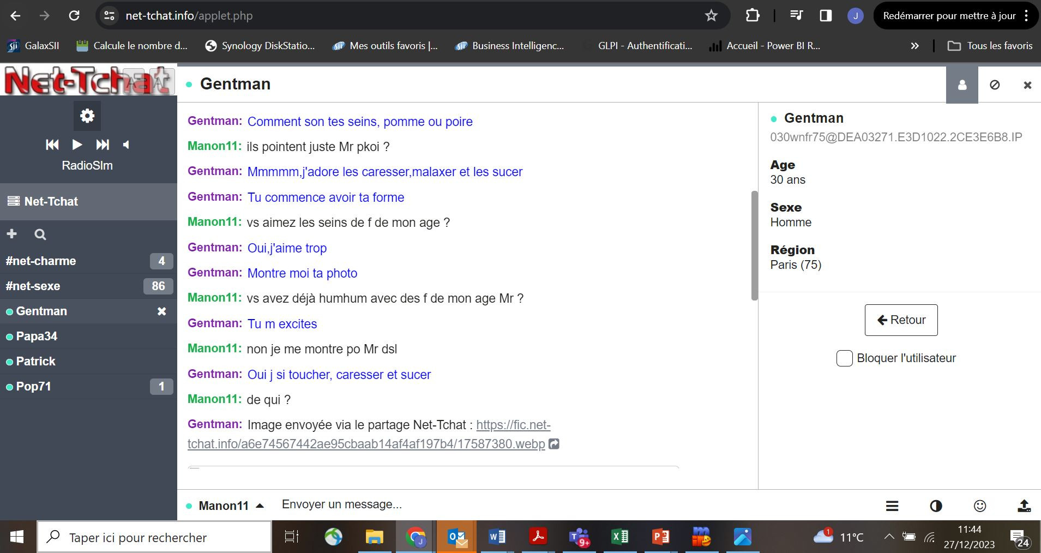Open the Tous les favoris folder
Screen dimensions: 1041x553
click(990, 46)
